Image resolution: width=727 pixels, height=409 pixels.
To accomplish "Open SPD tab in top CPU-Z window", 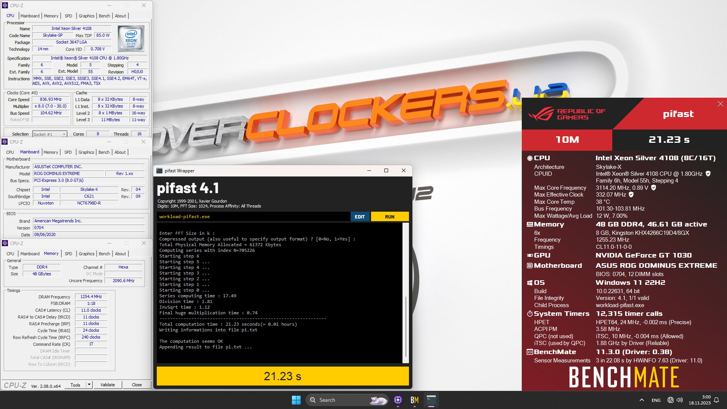I will click(69, 16).
